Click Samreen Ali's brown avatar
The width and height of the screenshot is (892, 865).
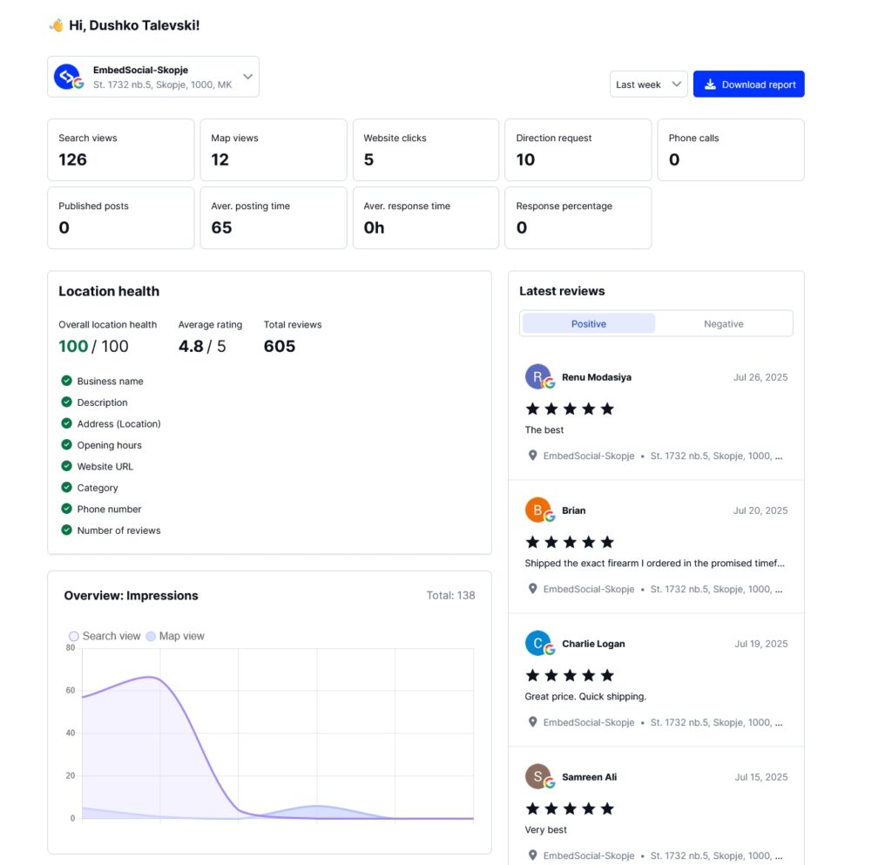click(538, 776)
